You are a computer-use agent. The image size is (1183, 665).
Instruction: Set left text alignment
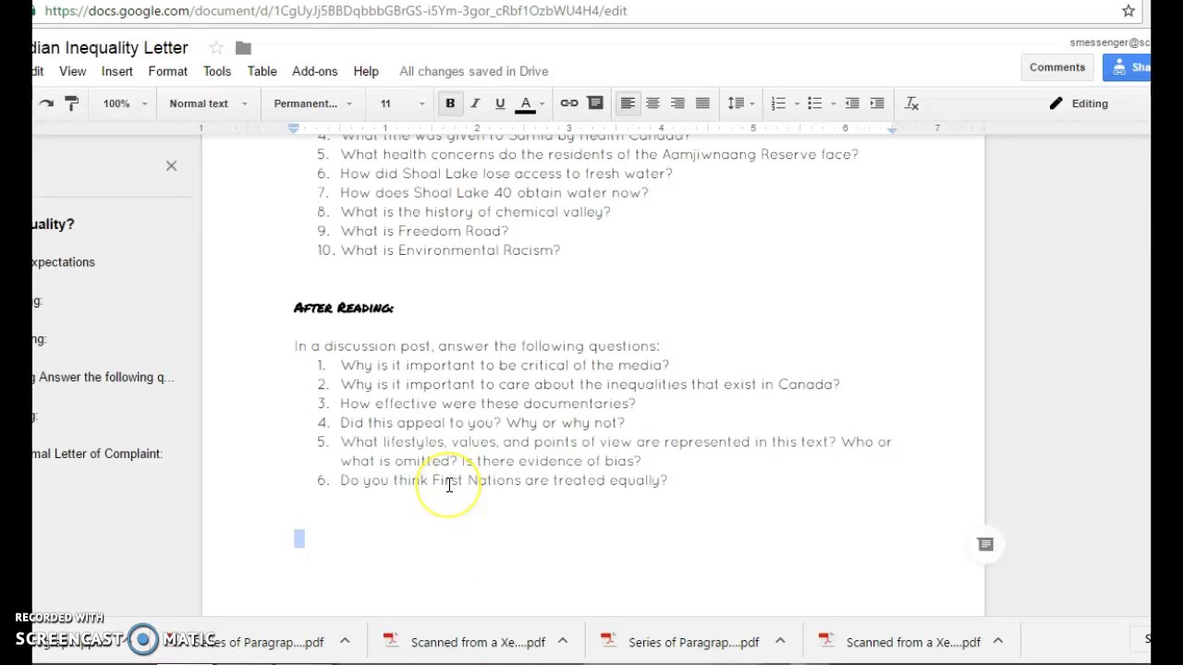628,103
